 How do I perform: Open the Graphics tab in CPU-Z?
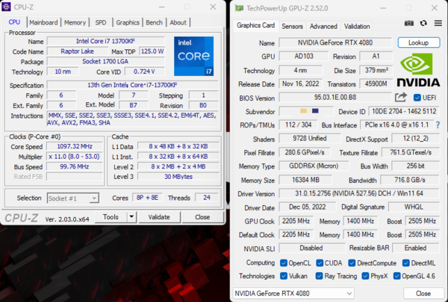coord(128,22)
